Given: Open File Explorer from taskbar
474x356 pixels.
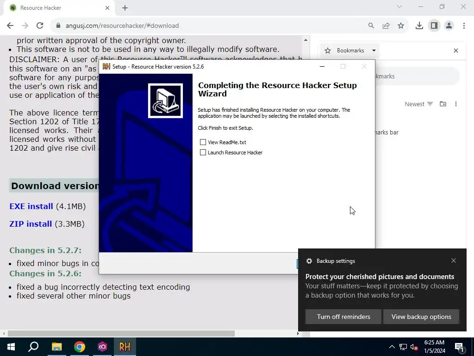Looking at the screenshot, I should [x=56, y=347].
